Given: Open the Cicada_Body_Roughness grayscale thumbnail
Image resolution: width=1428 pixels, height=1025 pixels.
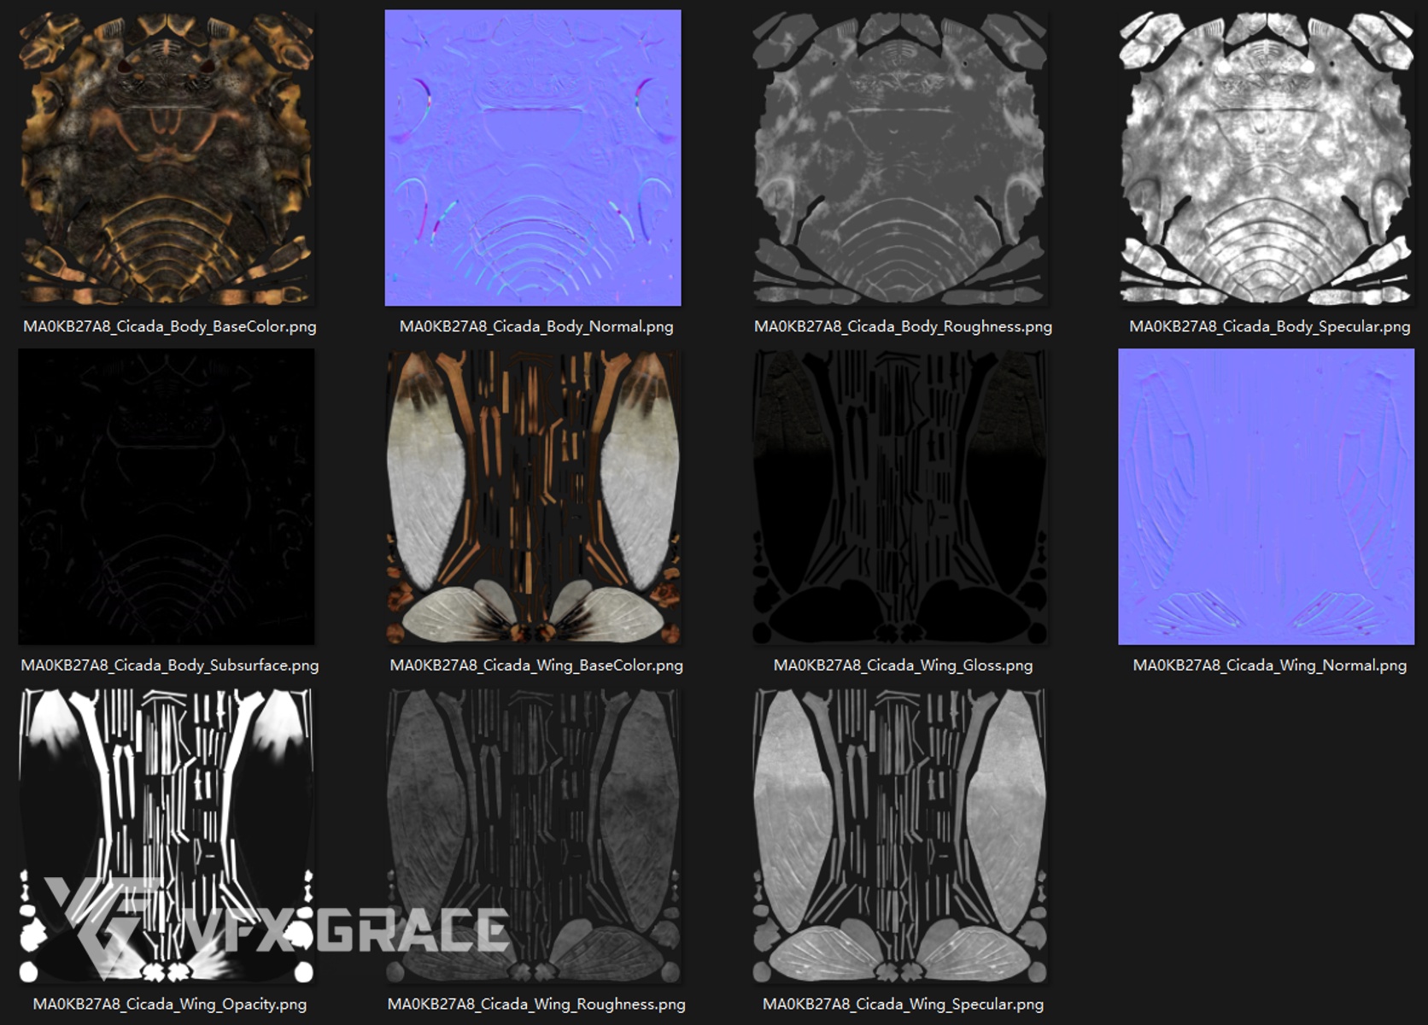Looking at the screenshot, I should pyautogui.click(x=900, y=158).
